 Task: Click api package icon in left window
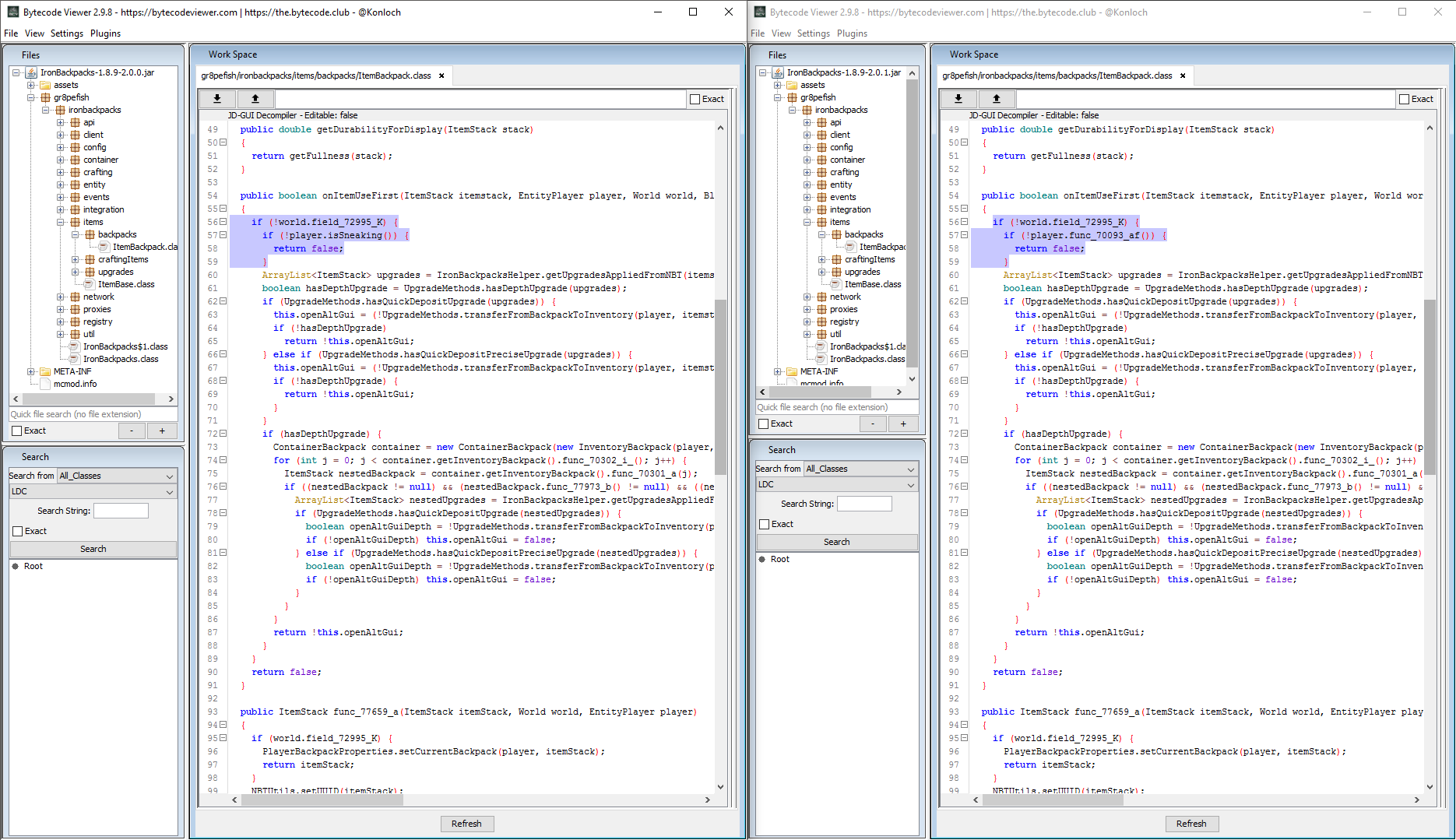click(x=75, y=122)
